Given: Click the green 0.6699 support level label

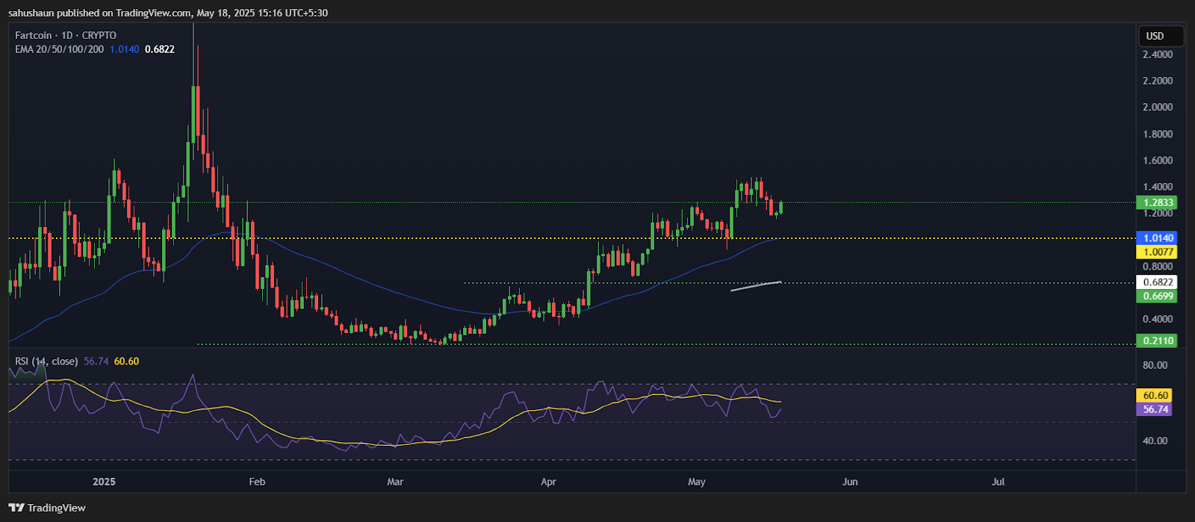Looking at the screenshot, I should coord(1156,296).
